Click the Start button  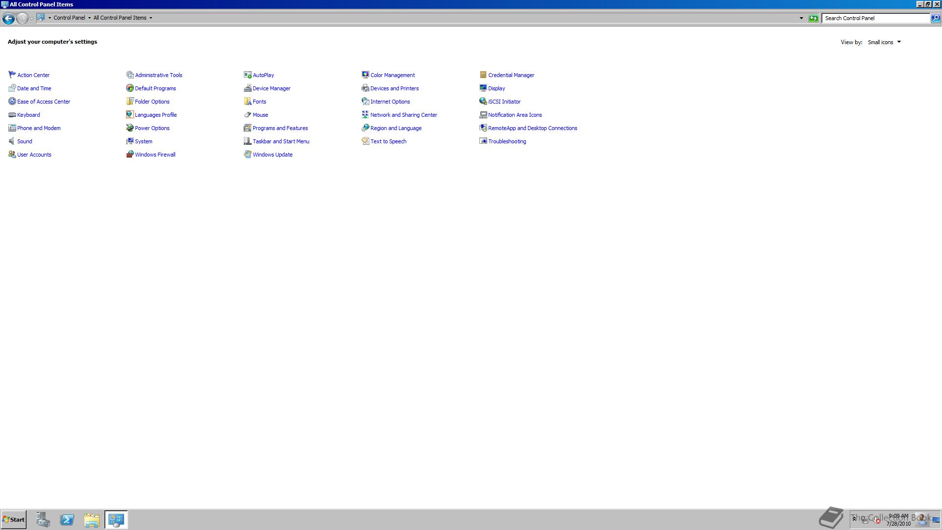(x=14, y=520)
